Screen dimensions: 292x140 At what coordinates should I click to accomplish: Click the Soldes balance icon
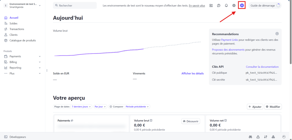[x=6, y=24]
